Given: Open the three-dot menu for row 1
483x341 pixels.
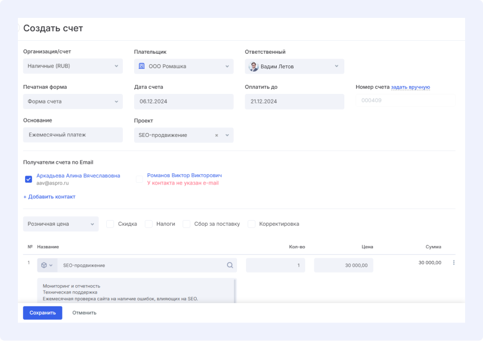Looking at the screenshot, I should 453,263.
